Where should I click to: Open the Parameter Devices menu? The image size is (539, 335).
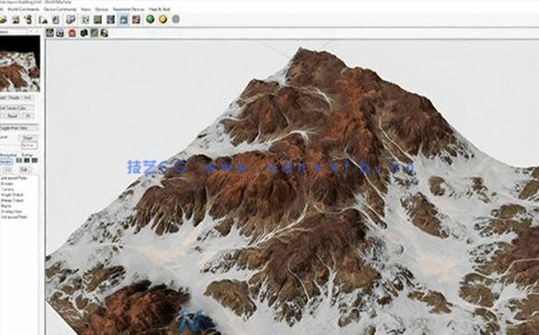(x=129, y=9)
